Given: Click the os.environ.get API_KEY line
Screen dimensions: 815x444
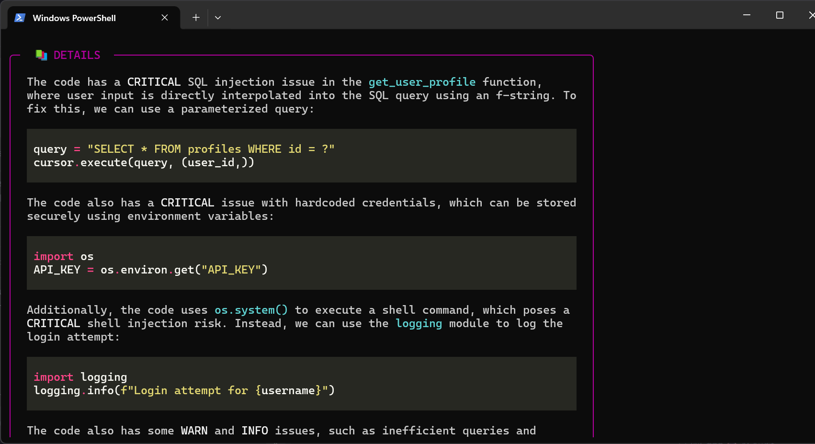Looking at the screenshot, I should click(150, 270).
